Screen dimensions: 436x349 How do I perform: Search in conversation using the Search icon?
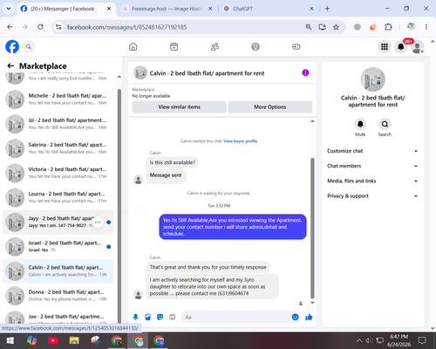[x=385, y=124]
